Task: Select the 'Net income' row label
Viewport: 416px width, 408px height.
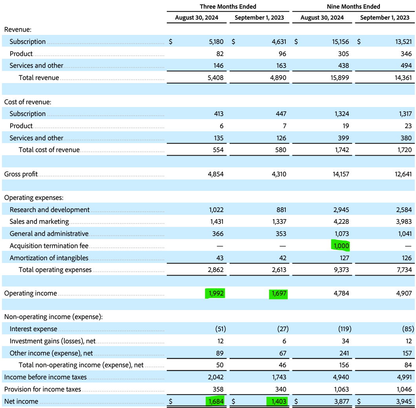Action: tap(21, 401)
